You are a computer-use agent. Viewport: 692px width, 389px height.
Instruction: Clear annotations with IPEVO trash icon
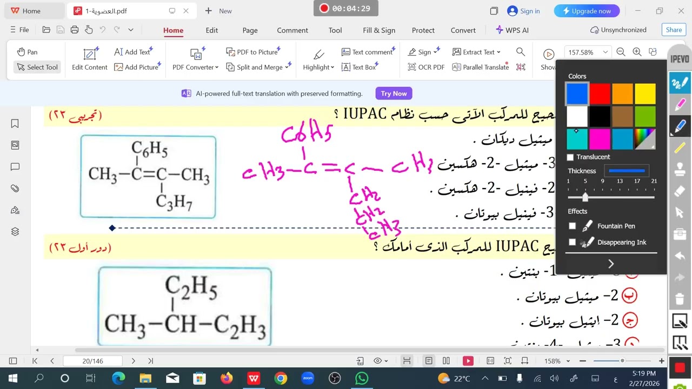pos(680,299)
